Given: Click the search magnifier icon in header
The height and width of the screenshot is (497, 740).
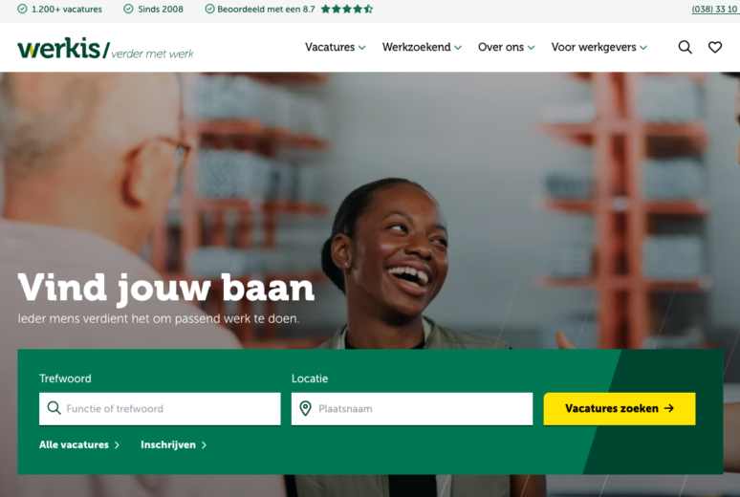Looking at the screenshot, I should (x=685, y=47).
